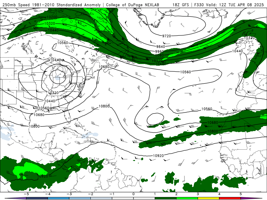
Task: Click the yellow 3 to 4 colorbar segment
Action: 208,198
